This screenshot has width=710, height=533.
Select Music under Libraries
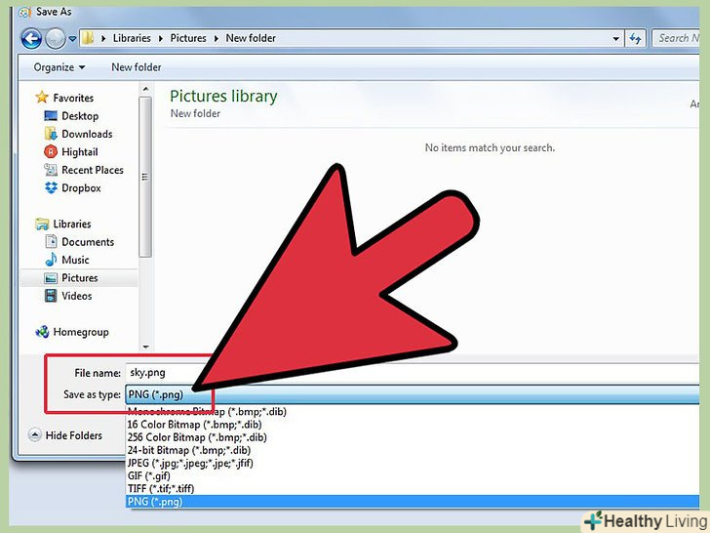[75, 260]
